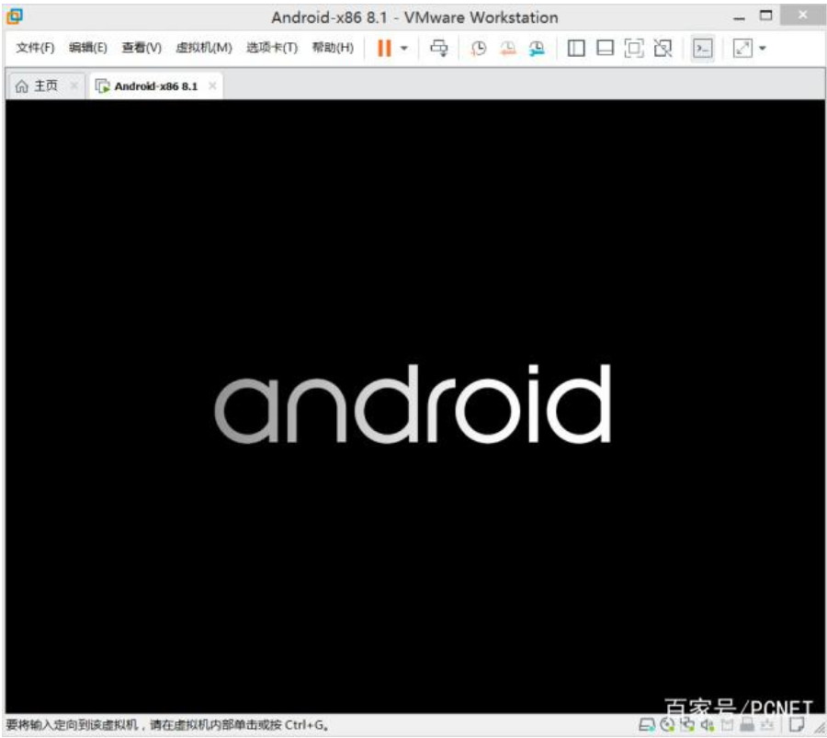Click the VMware Workstation title bar icon
This screenshot has width=827, height=738.
pyautogui.click(x=15, y=17)
